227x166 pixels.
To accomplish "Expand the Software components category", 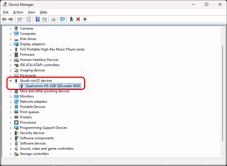I will pyautogui.click(x=10, y=138).
